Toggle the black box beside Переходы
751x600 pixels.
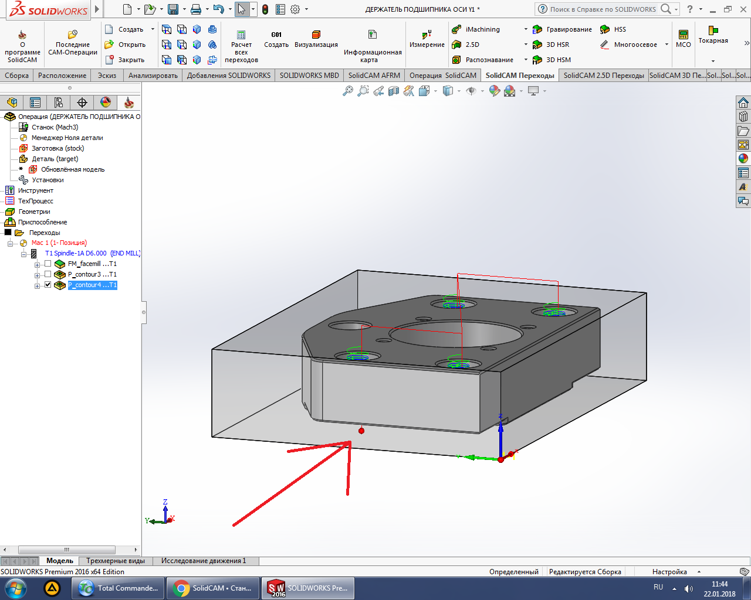point(8,232)
